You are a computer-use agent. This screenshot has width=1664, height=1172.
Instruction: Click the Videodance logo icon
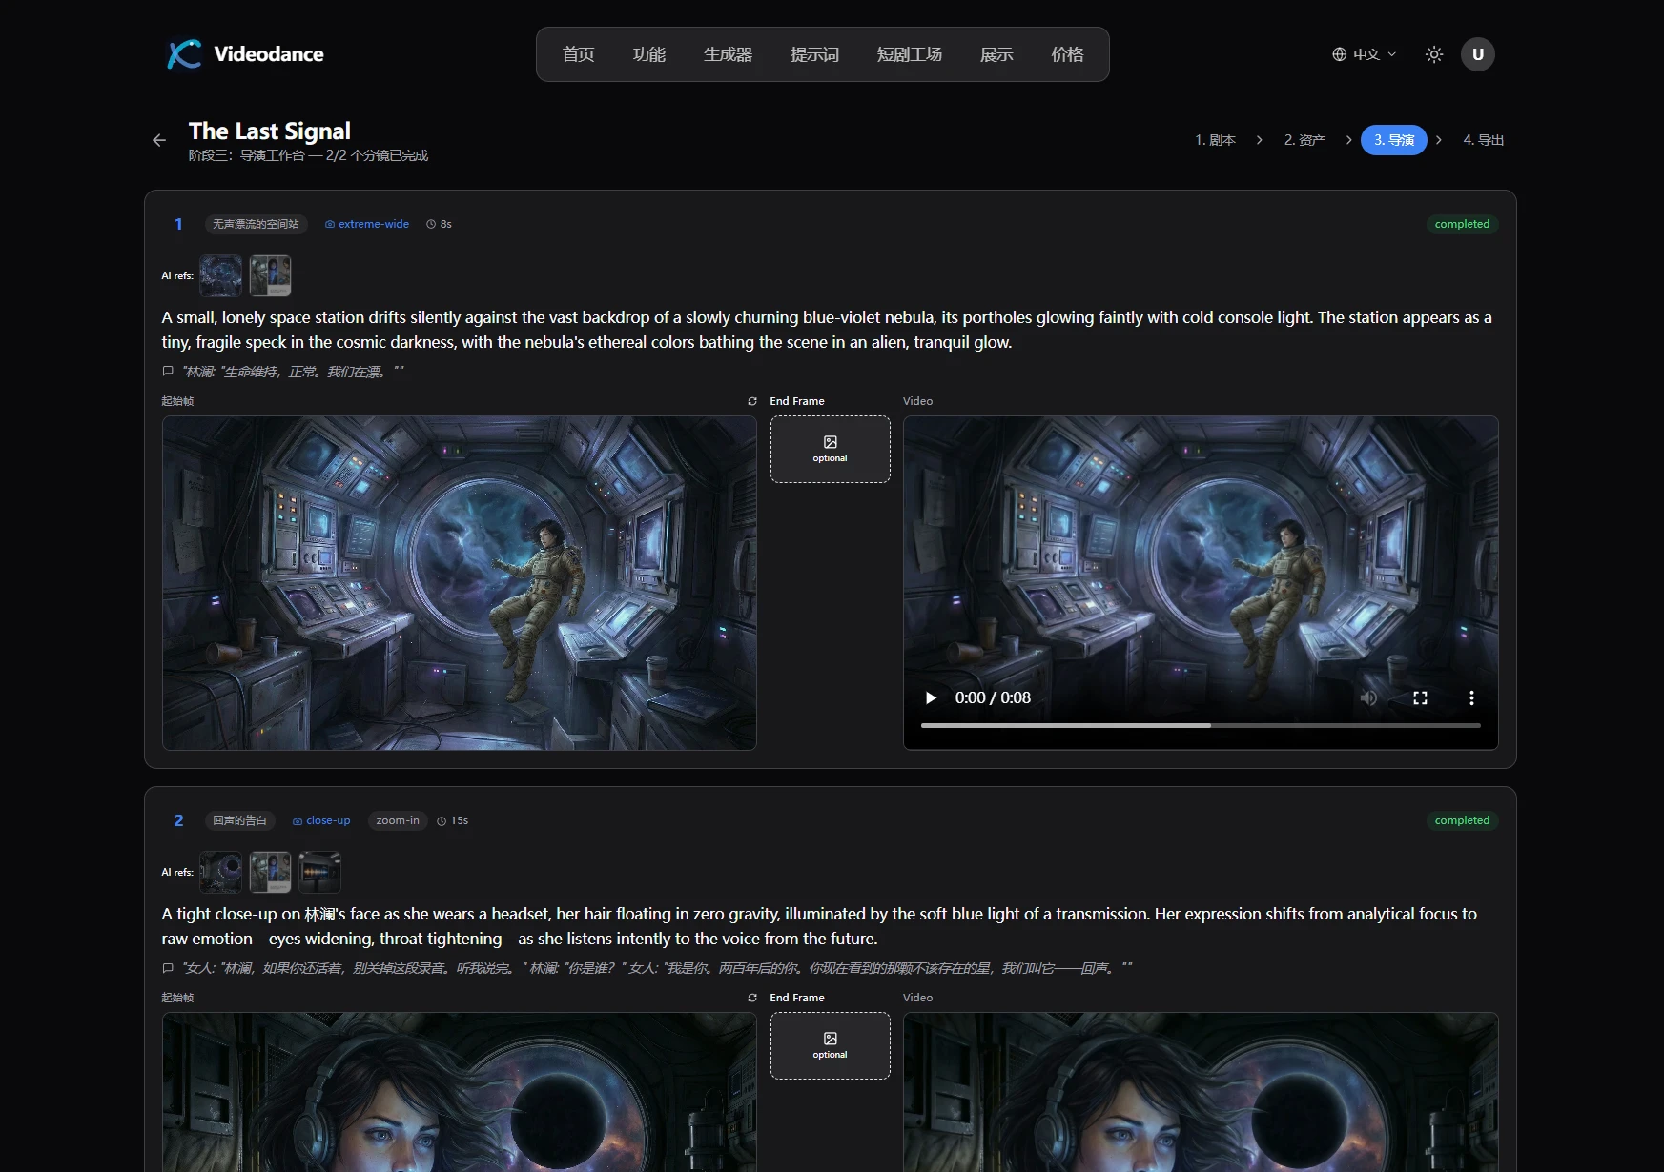pyautogui.click(x=184, y=54)
